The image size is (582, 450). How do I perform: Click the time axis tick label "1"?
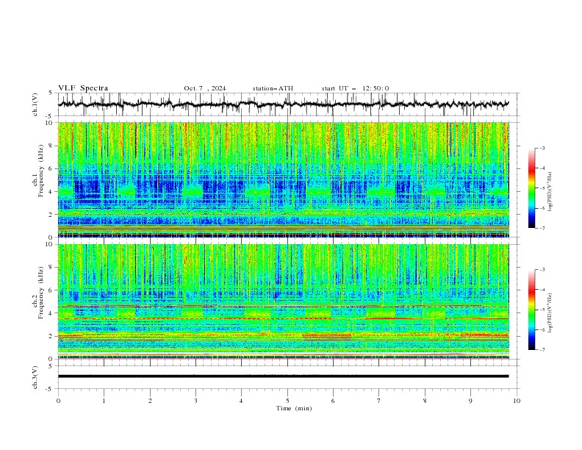pyautogui.click(x=104, y=401)
